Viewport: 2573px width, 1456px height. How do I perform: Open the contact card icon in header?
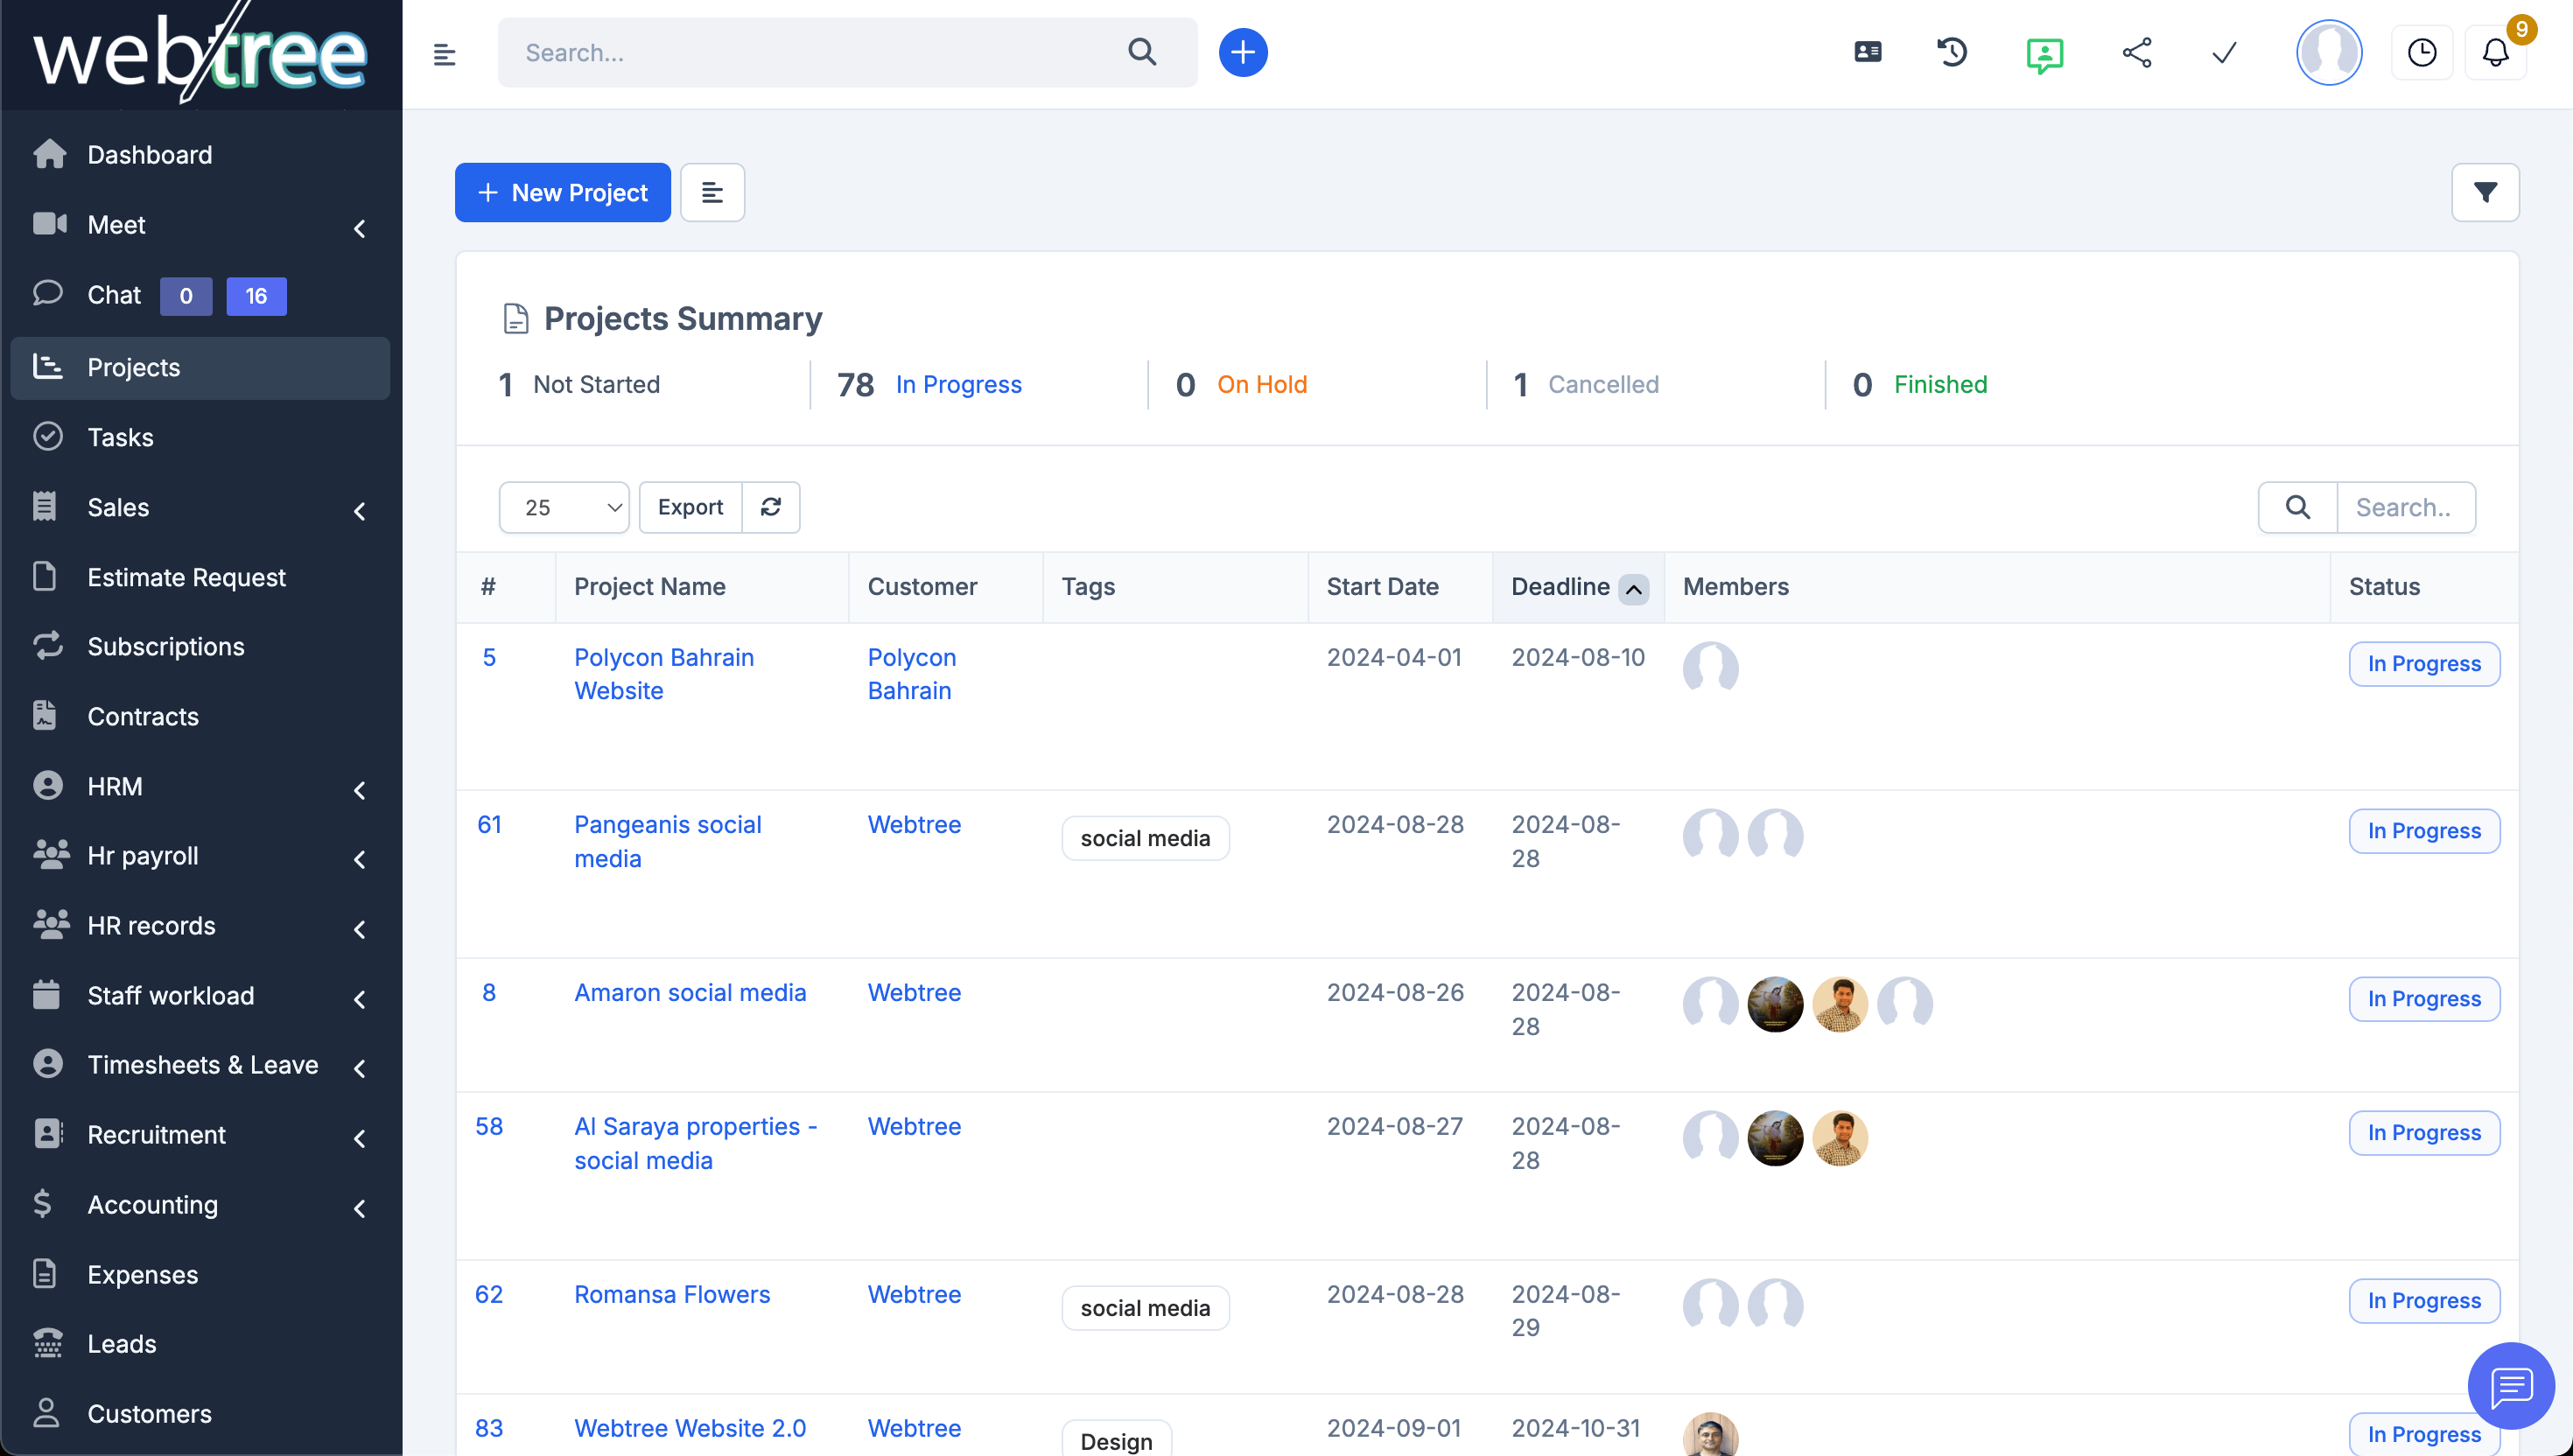1867,52
